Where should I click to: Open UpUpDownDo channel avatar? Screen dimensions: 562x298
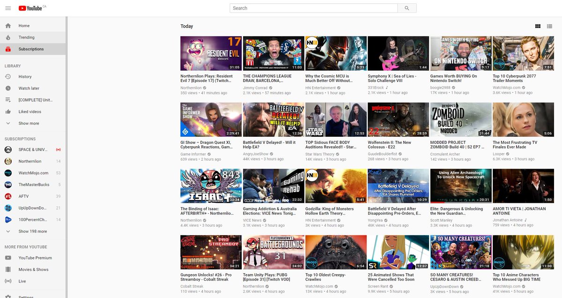[x=8, y=208]
